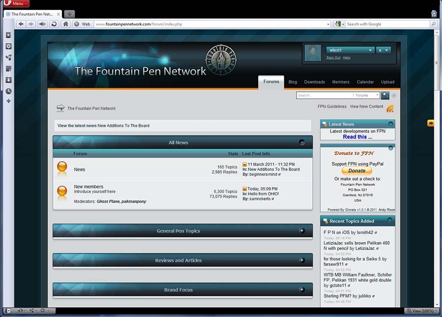The height and width of the screenshot is (317, 442).
Task: Open advanced search gear icon
Action: coord(394,96)
